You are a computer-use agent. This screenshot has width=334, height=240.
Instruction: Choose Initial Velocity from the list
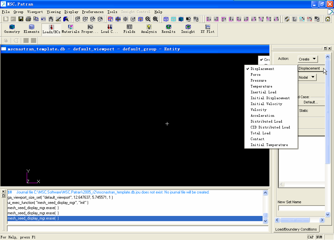tap(271, 104)
